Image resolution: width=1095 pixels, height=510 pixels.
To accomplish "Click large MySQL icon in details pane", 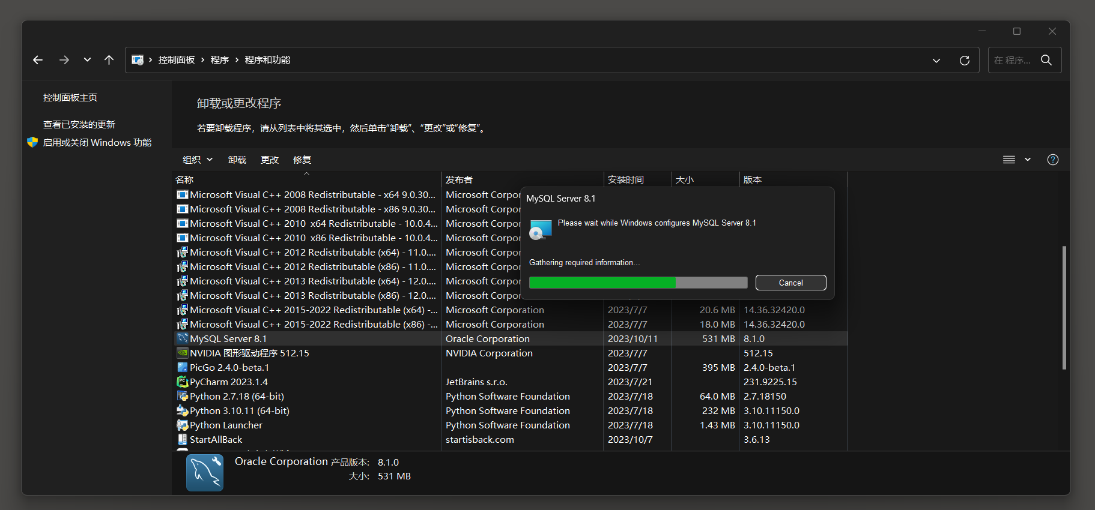I will (x=205, y=473).
